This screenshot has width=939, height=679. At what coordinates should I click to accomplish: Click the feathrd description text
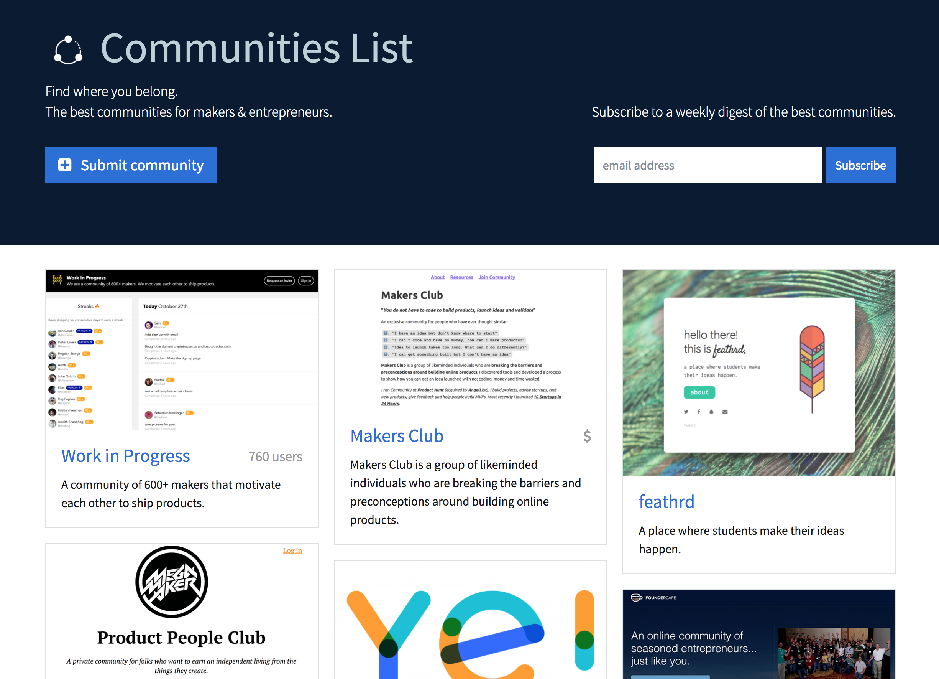click(x=741, y=540)
